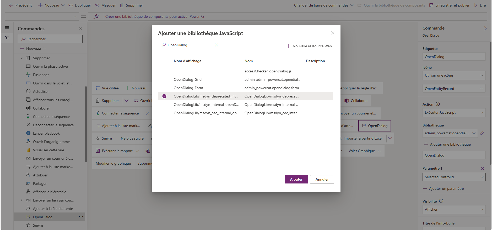492x230 pixels.
Task: Click the Visibilité info icon
Action: coord(441,201)
